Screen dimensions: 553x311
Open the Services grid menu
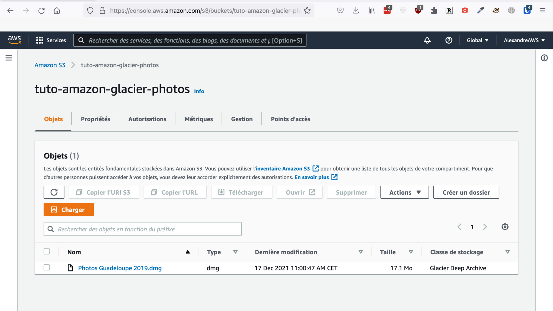coord(51,40)
